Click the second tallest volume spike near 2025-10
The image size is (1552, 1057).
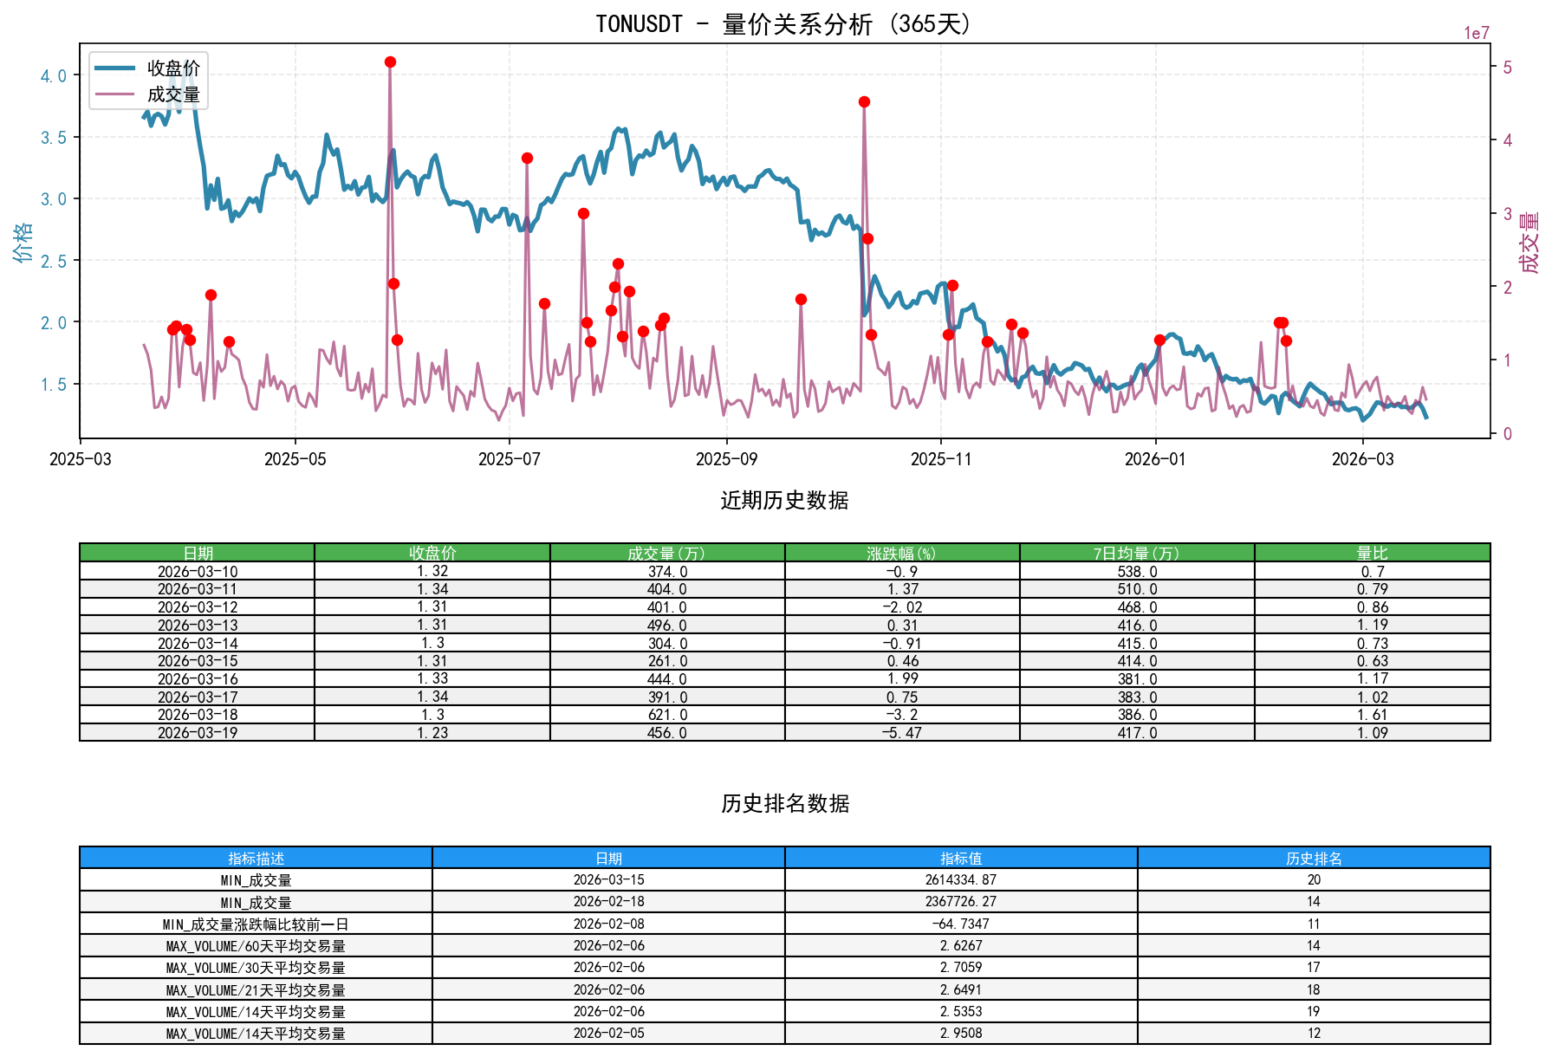tap(863, 102)
